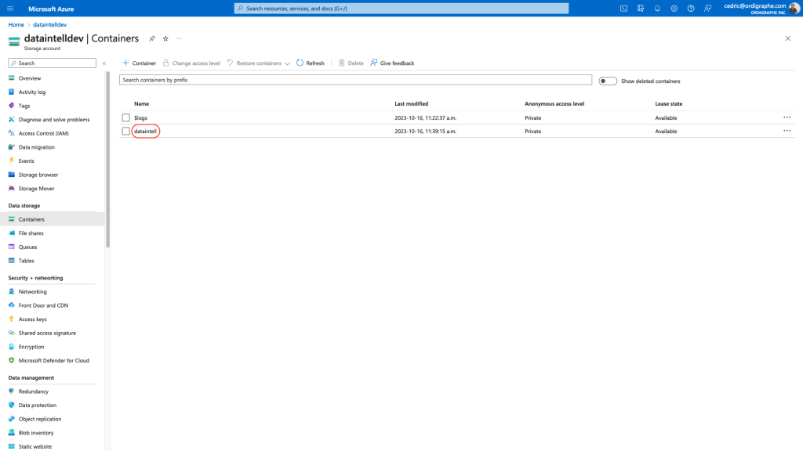Focus the global resource search box
Viewport: 803px width, 451px height.
tap(401, 9)
